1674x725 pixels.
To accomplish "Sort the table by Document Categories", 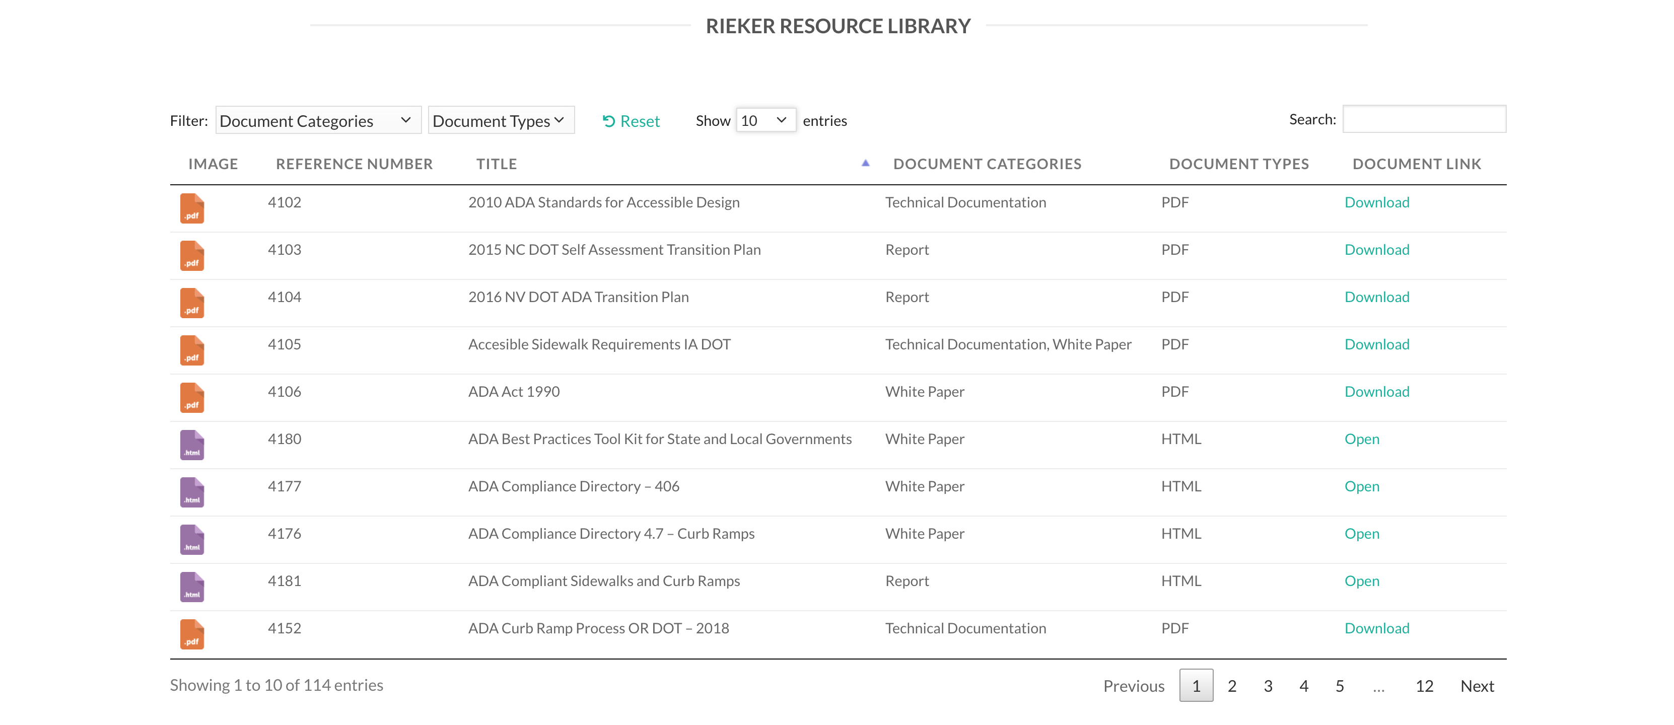I will (x=987, y=164).
